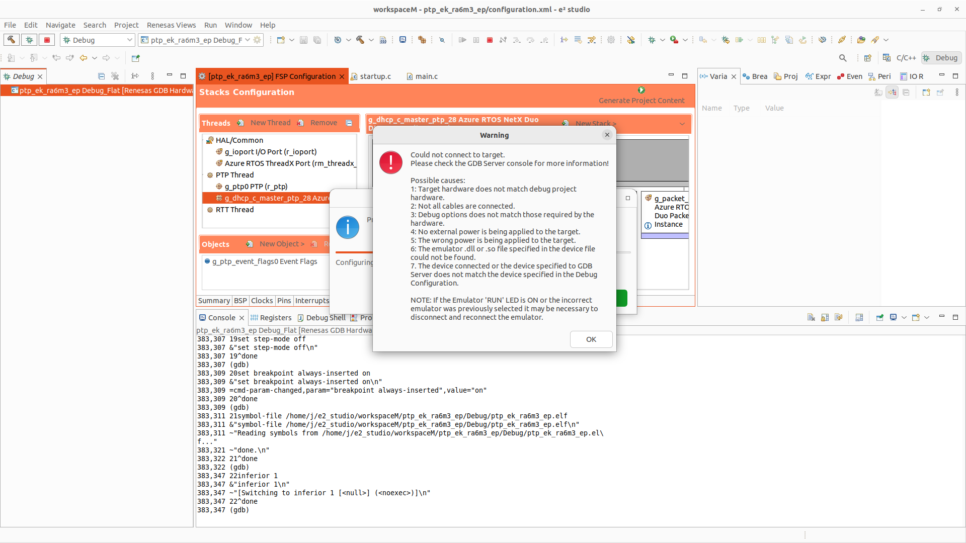The width and height of the screenshot is (966, 543).
Task: Click OK in the Warning dialog
Action: click(x=591, y=339)
